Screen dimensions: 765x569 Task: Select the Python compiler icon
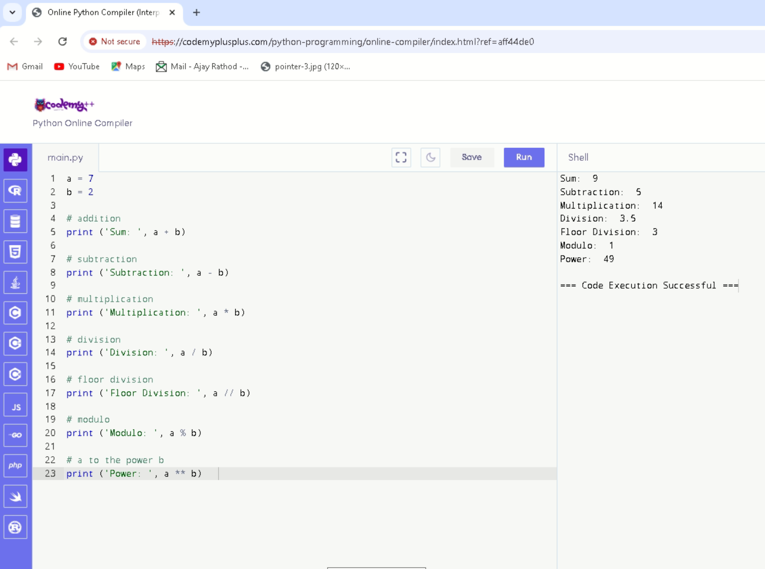tap(15, 160)
